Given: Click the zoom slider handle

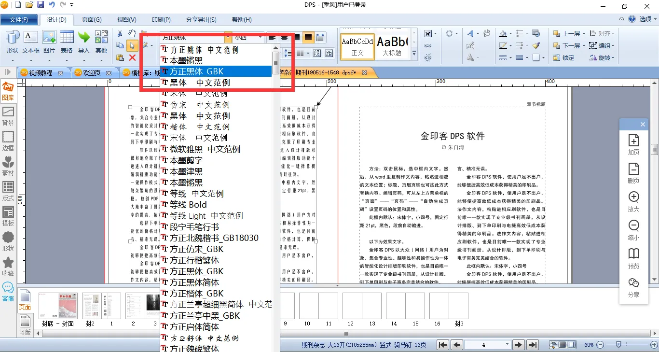Looking at the screenshot, I should click(x=618, y=345).
